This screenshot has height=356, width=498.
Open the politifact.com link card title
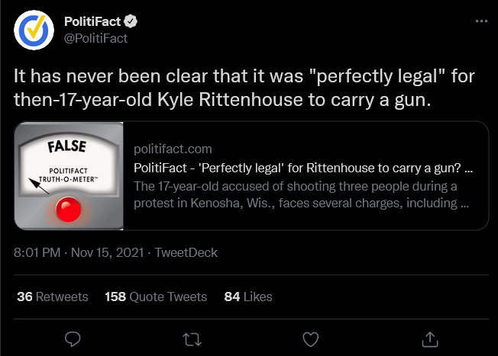[x=302, y=168]
